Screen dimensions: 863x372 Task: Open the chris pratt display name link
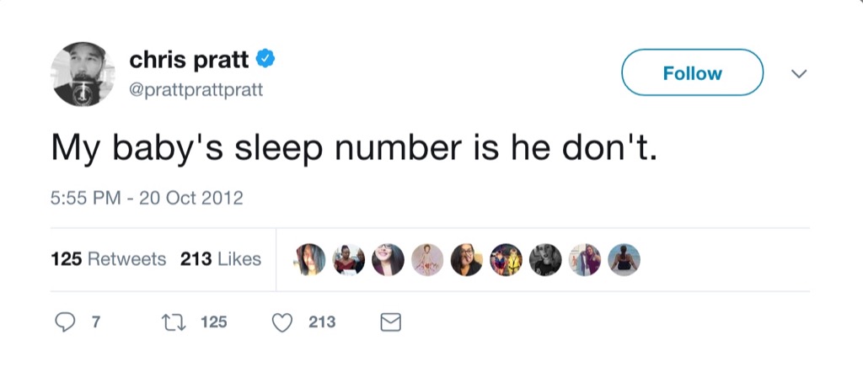pos(189,60)
